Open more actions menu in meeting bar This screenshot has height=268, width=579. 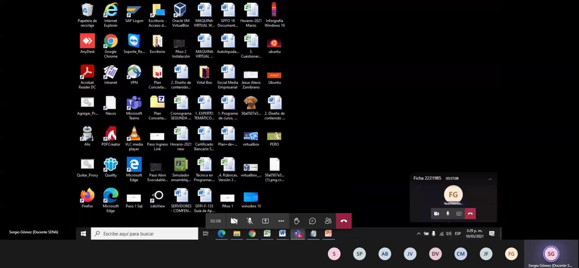[281, 221]
